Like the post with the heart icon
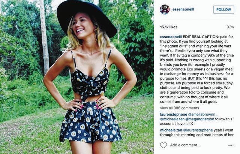The image size is (240, 154). 163,145
